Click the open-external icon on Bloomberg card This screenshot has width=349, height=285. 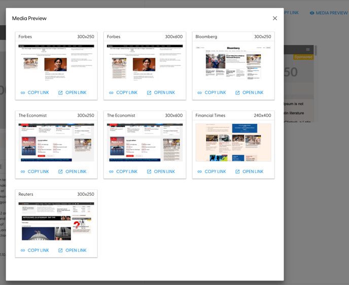[x=237, y=93]
